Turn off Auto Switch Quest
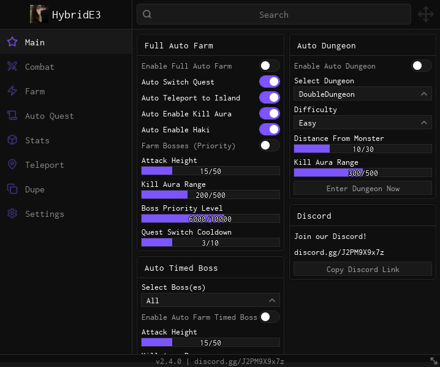 (x=270, y=81)
